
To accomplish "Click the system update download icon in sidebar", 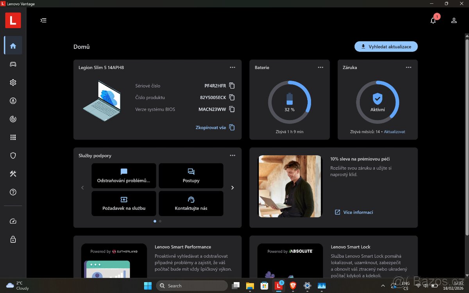I will (13, 101).
